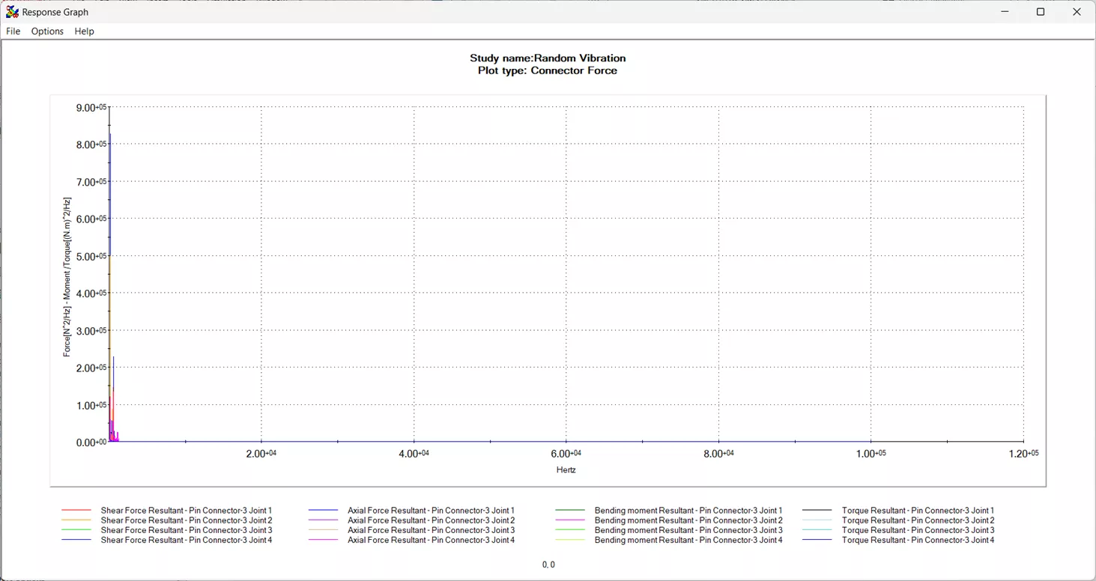Click the 6.00e+04 x-axis tick label
1096x581 pixels.
click(566, 454)
